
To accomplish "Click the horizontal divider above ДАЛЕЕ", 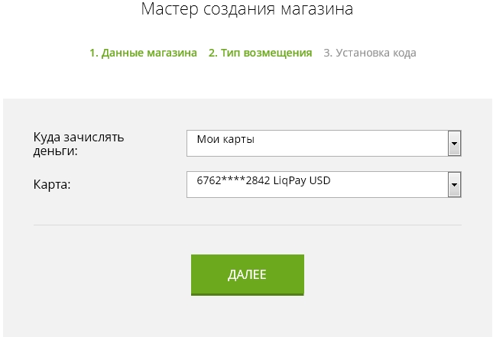I will [247, 225].
